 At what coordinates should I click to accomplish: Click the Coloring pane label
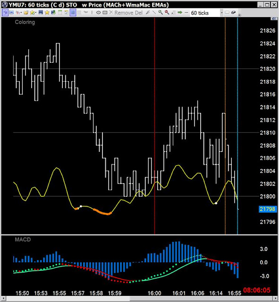click(25, 22)
